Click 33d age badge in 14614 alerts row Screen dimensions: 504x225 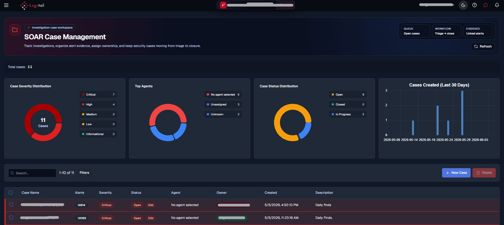151,205
